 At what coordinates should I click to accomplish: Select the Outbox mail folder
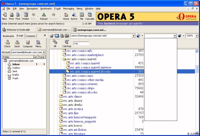coord(16,68)
